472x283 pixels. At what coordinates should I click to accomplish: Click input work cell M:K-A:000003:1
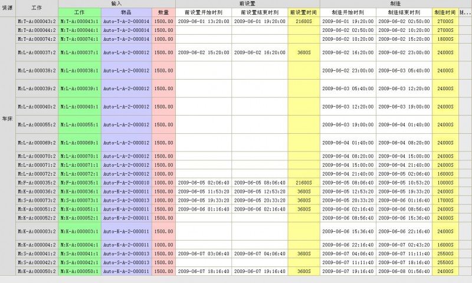pos(80,231)
